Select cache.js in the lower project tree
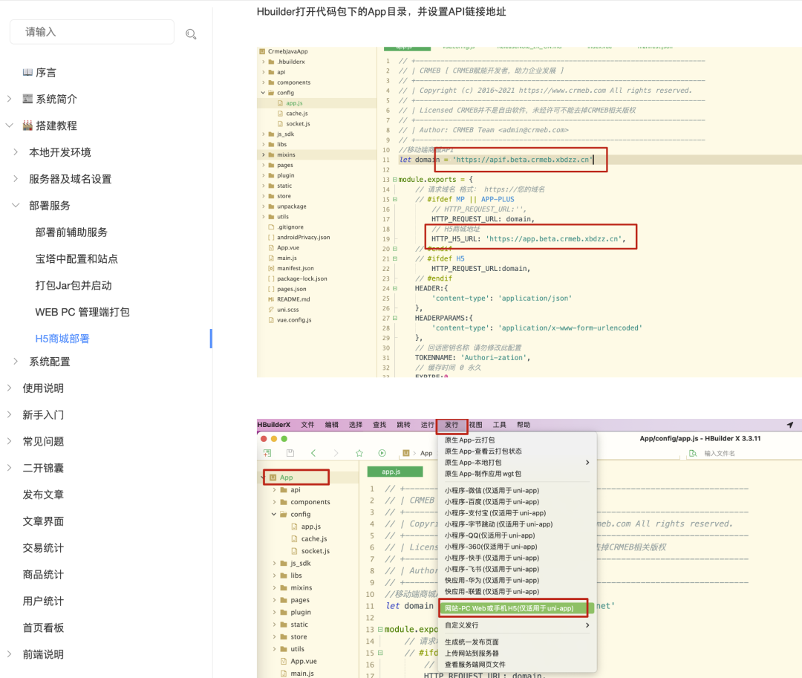 (x=314, y=538)
